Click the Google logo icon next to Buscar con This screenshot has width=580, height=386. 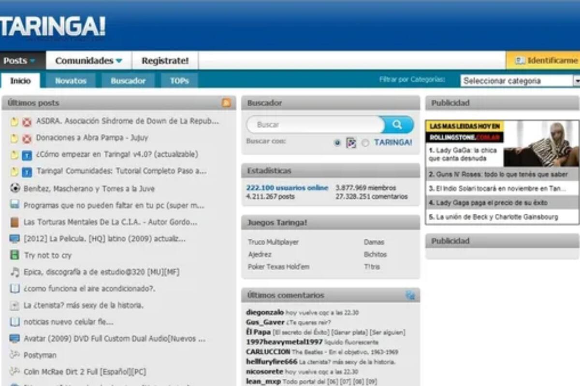click(x=351, y=143)
